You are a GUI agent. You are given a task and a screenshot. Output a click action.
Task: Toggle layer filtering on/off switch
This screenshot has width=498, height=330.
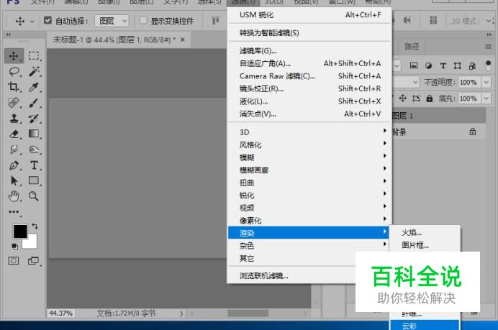click(x=489, y=65)
